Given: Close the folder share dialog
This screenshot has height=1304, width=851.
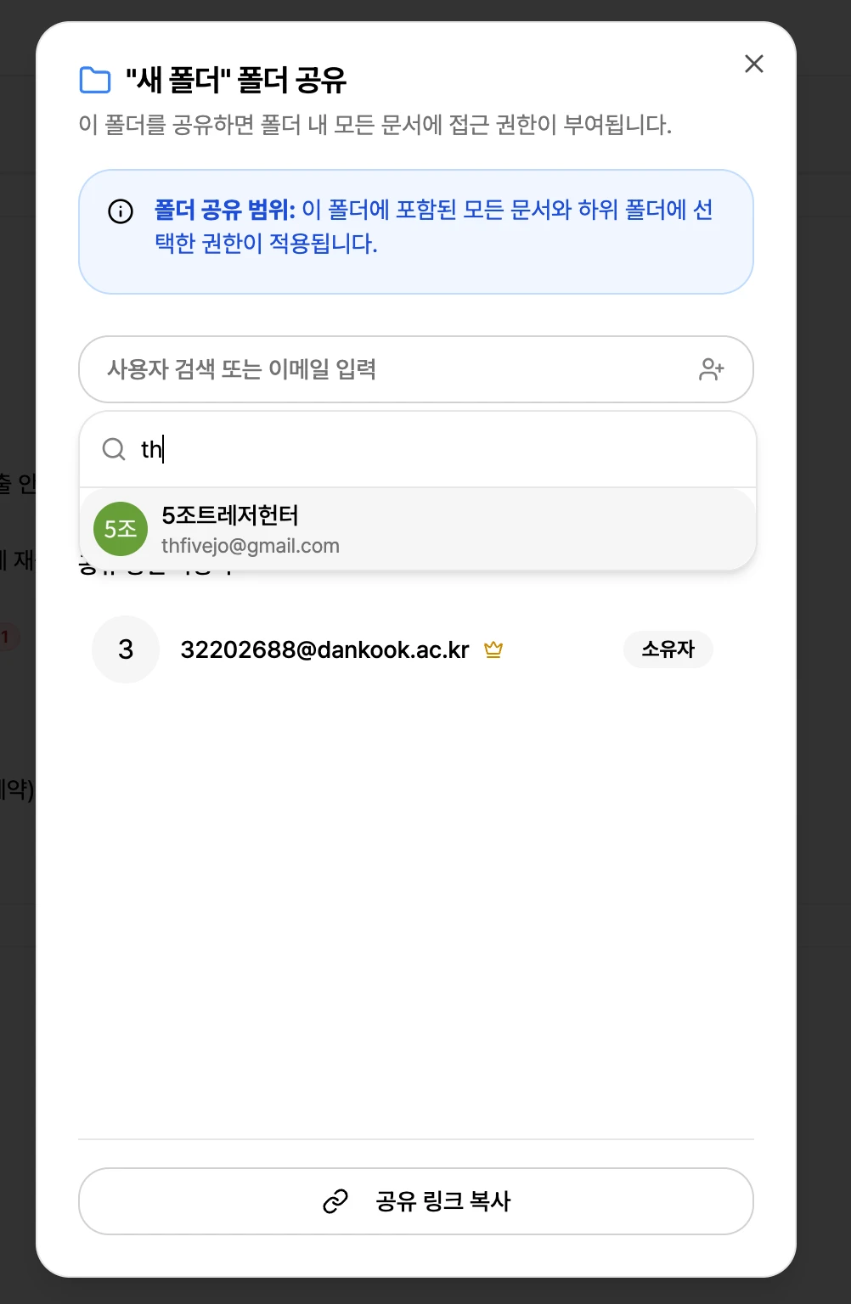Looking at the screenshot, I should (753, 64).
